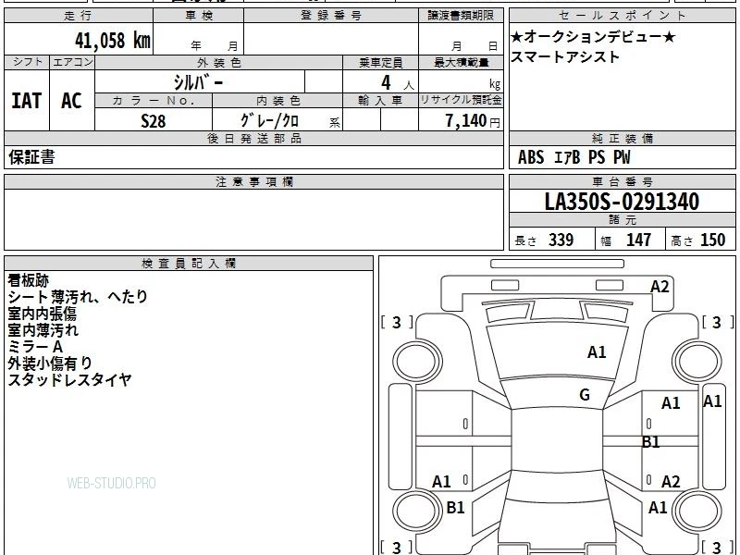Select the [3] rating by the front-right wheel
This screenshot has width=740, height=555.
pos(718,322)
